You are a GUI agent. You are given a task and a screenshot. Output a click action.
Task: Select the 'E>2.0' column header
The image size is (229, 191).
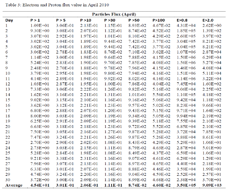[208, 20]
